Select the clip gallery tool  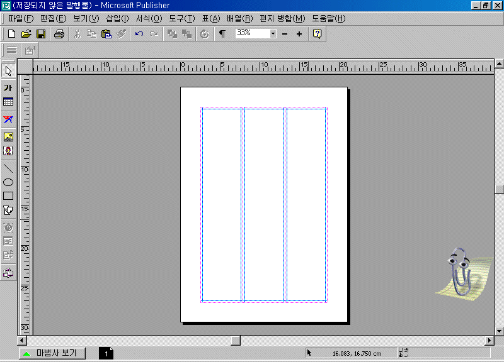click(8, 151)
